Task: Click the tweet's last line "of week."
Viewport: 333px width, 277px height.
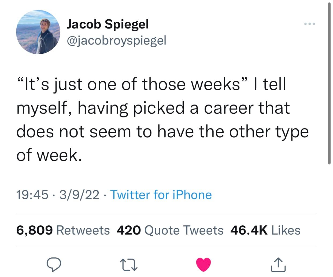Action: (x=49, y=155)
